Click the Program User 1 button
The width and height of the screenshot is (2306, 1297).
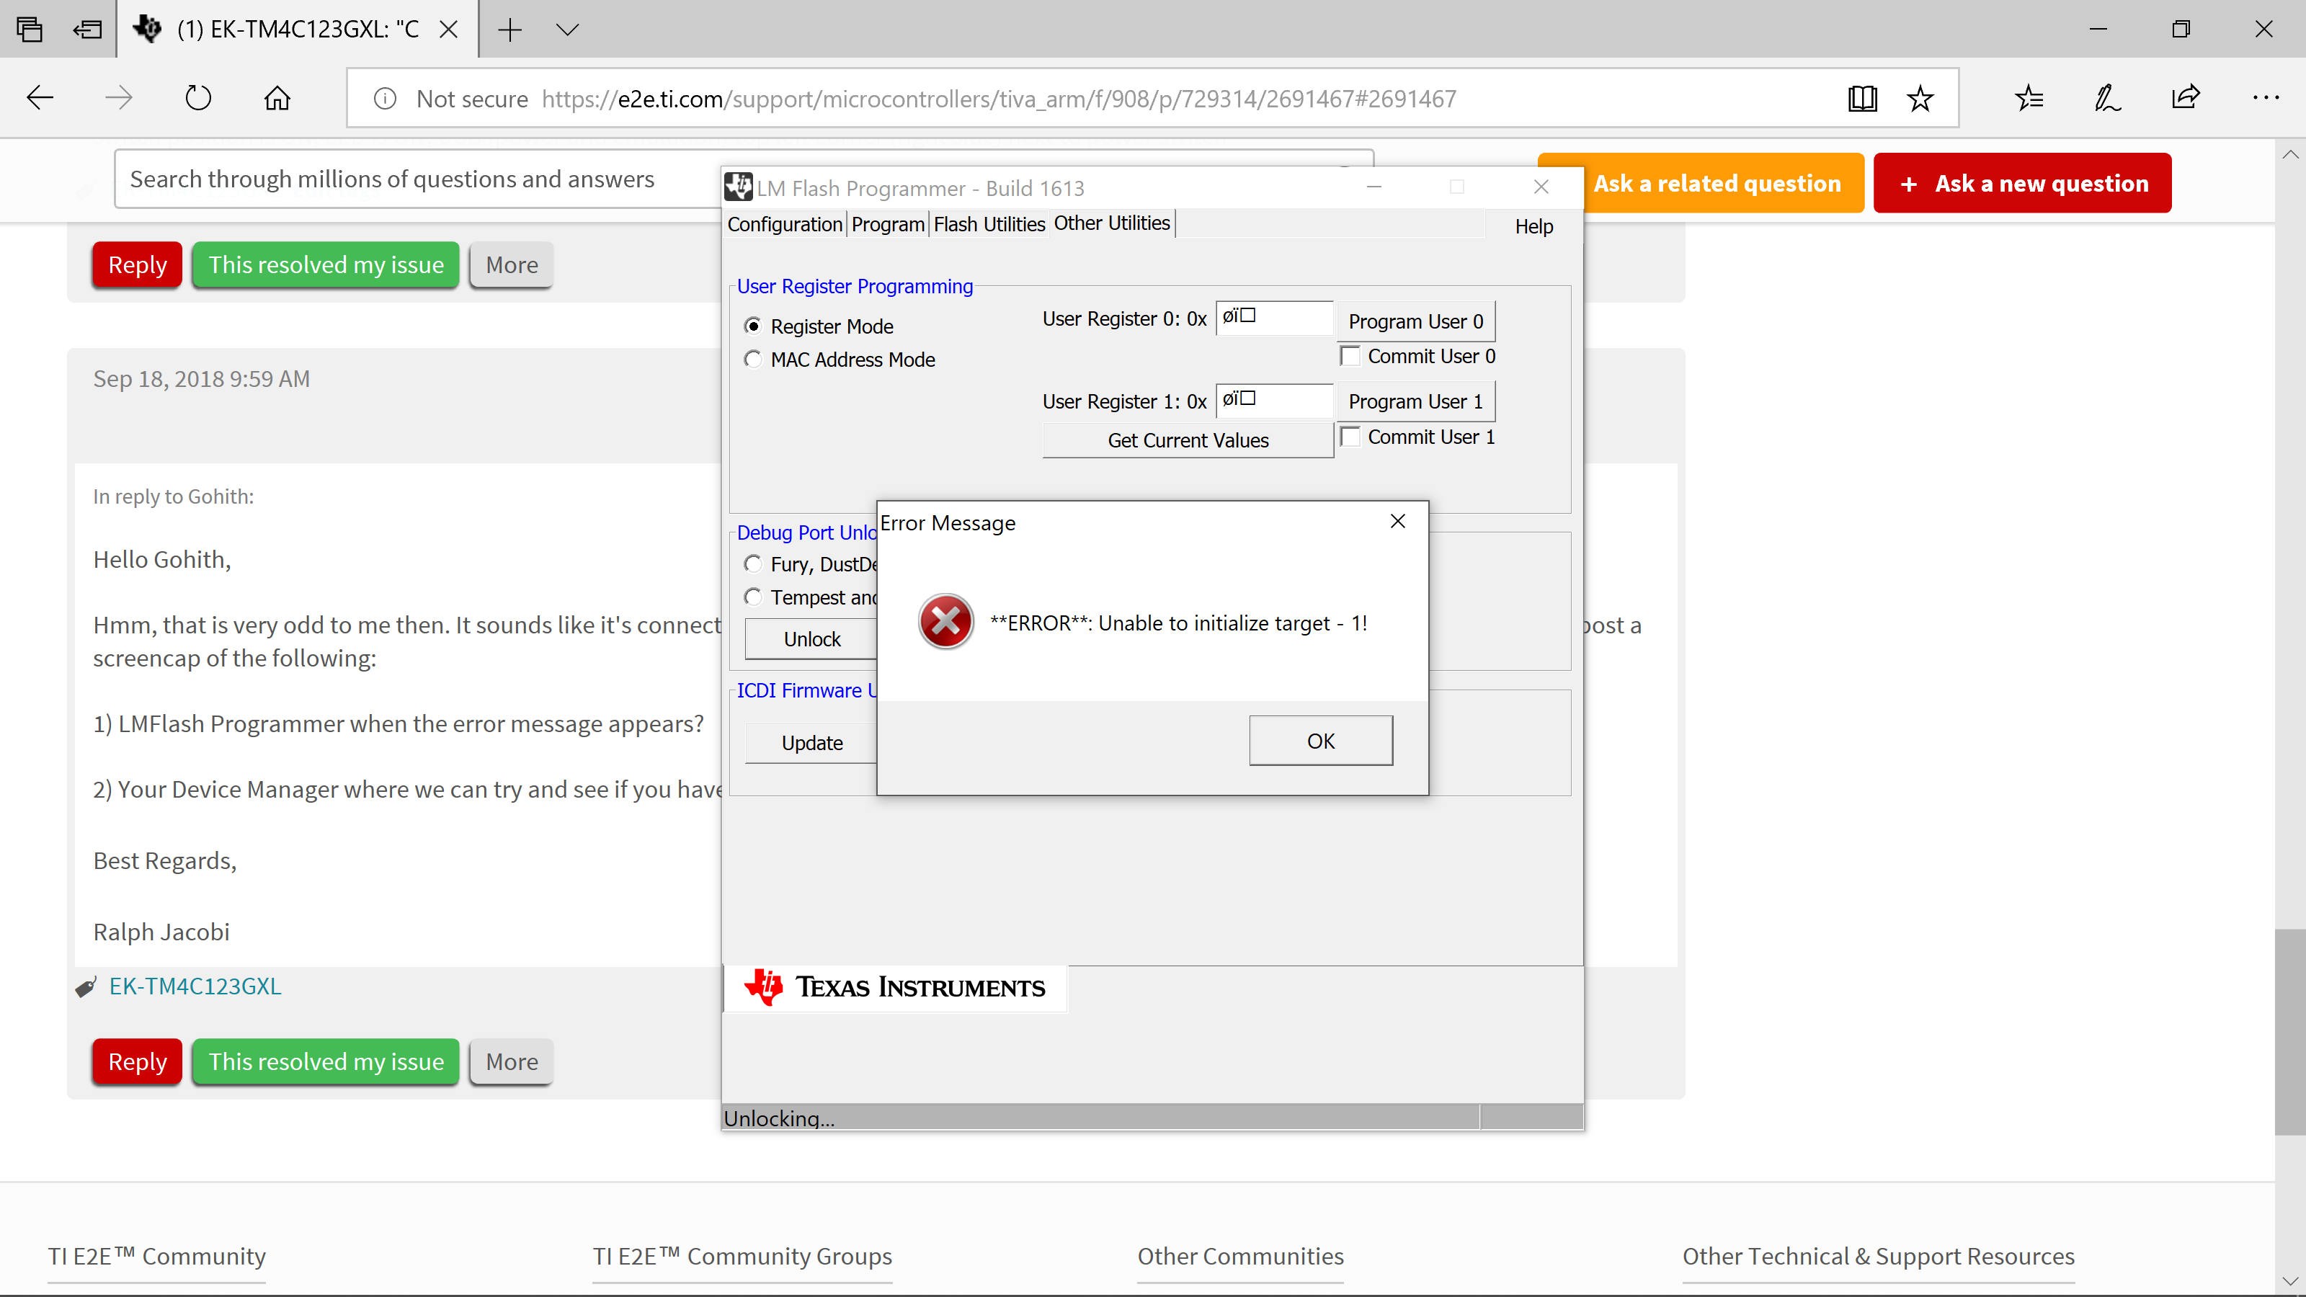(1415, 401)
